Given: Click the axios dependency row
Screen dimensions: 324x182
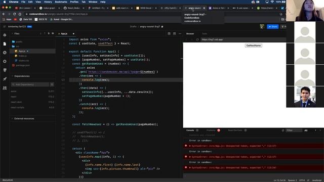Looking at the screenshot, I should tap(32, 91).
